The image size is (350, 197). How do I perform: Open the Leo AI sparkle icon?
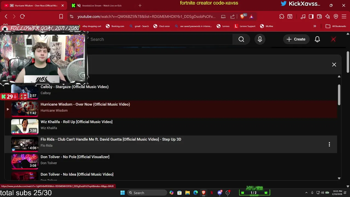coord(328,16)
